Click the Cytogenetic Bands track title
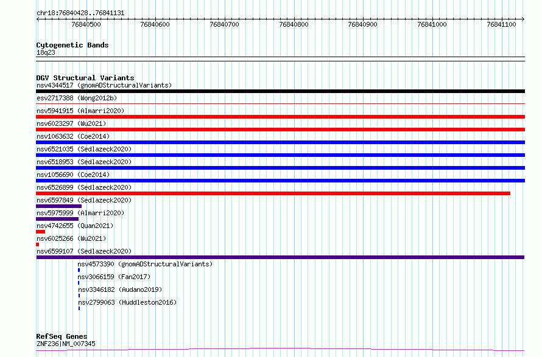 pyautogui.click(x=72, y=45)
